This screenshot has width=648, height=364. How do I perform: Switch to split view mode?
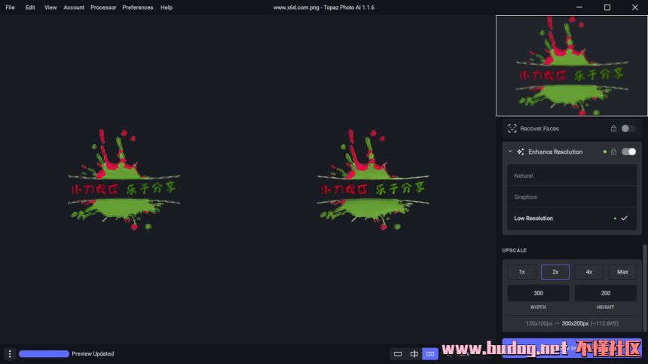pyautogui.click(x=414, y=353)
